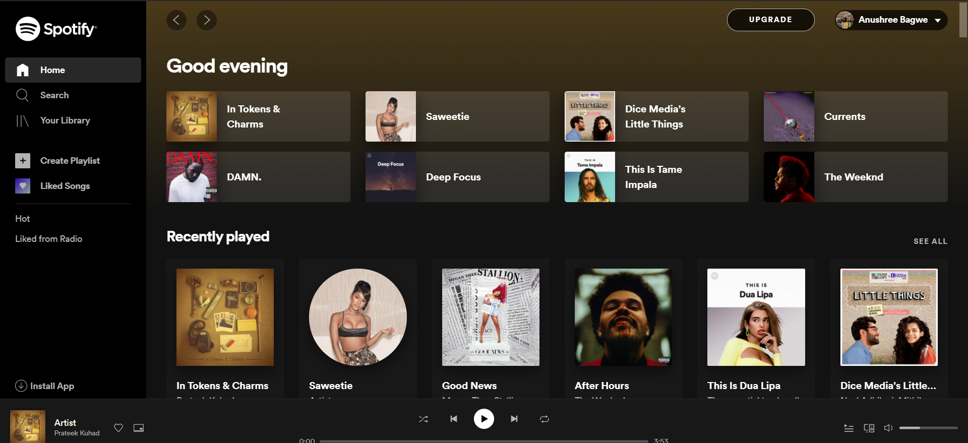Open Search from the sidebar
The width and height of the screenshot is (968, 443).
[x=73, y=95]
